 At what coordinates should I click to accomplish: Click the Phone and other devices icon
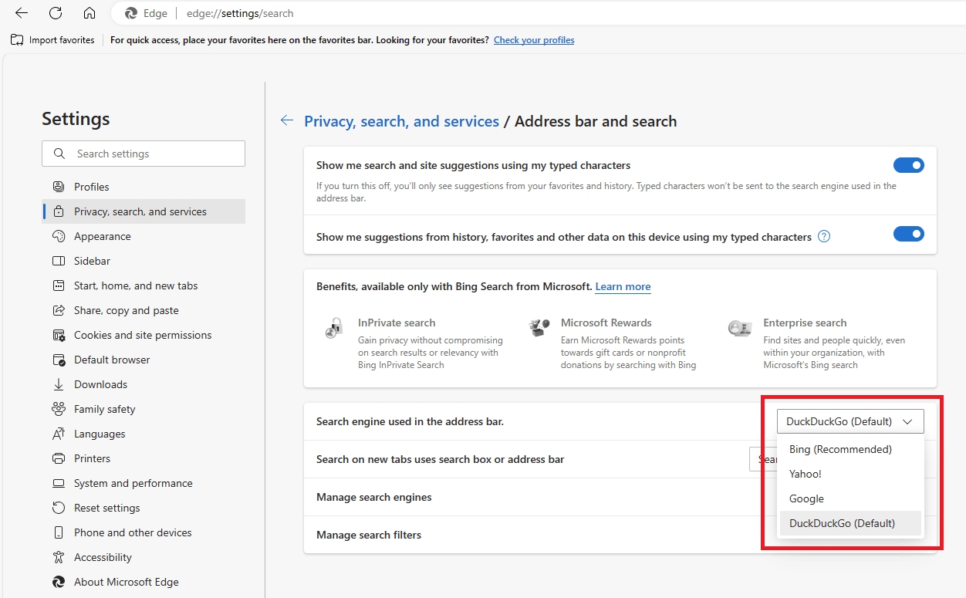(x=59, y=532)
